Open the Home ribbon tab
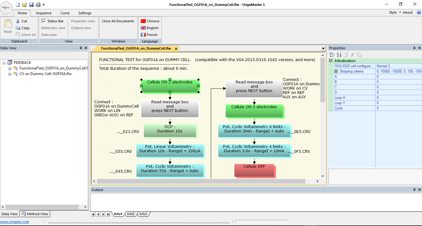Screen dimensions: 422x226 tap(22, 13)
